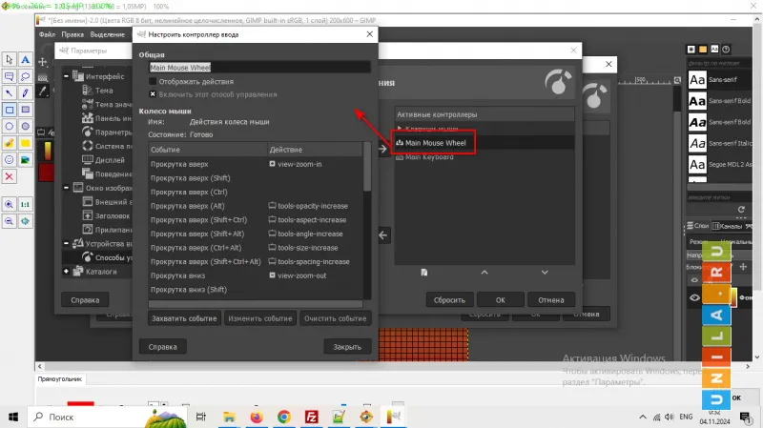Image resolution: width=763 pixels, height=428 pixels.
Task: Click the move-up arrow under active controllers
Action: tap(484, 273)
